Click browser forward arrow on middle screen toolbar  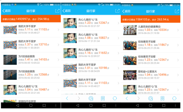(79, 98)
